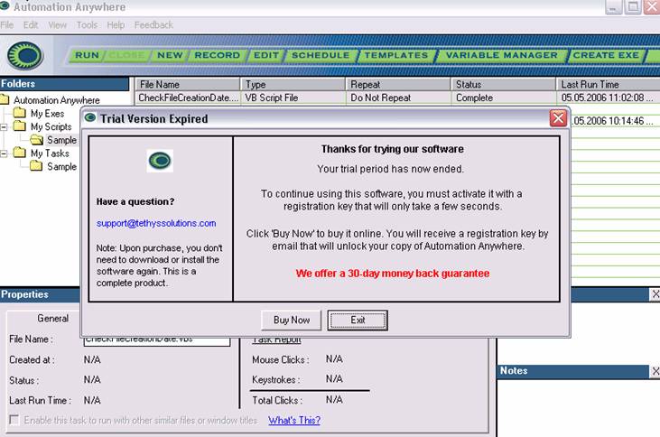
Task: Click the Automation Anywhere eye logo in toolbar
Action: (25, 55)
